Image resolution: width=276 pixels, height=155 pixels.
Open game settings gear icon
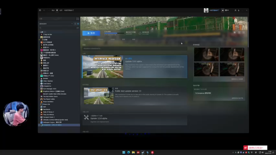(x=235, y=32)
